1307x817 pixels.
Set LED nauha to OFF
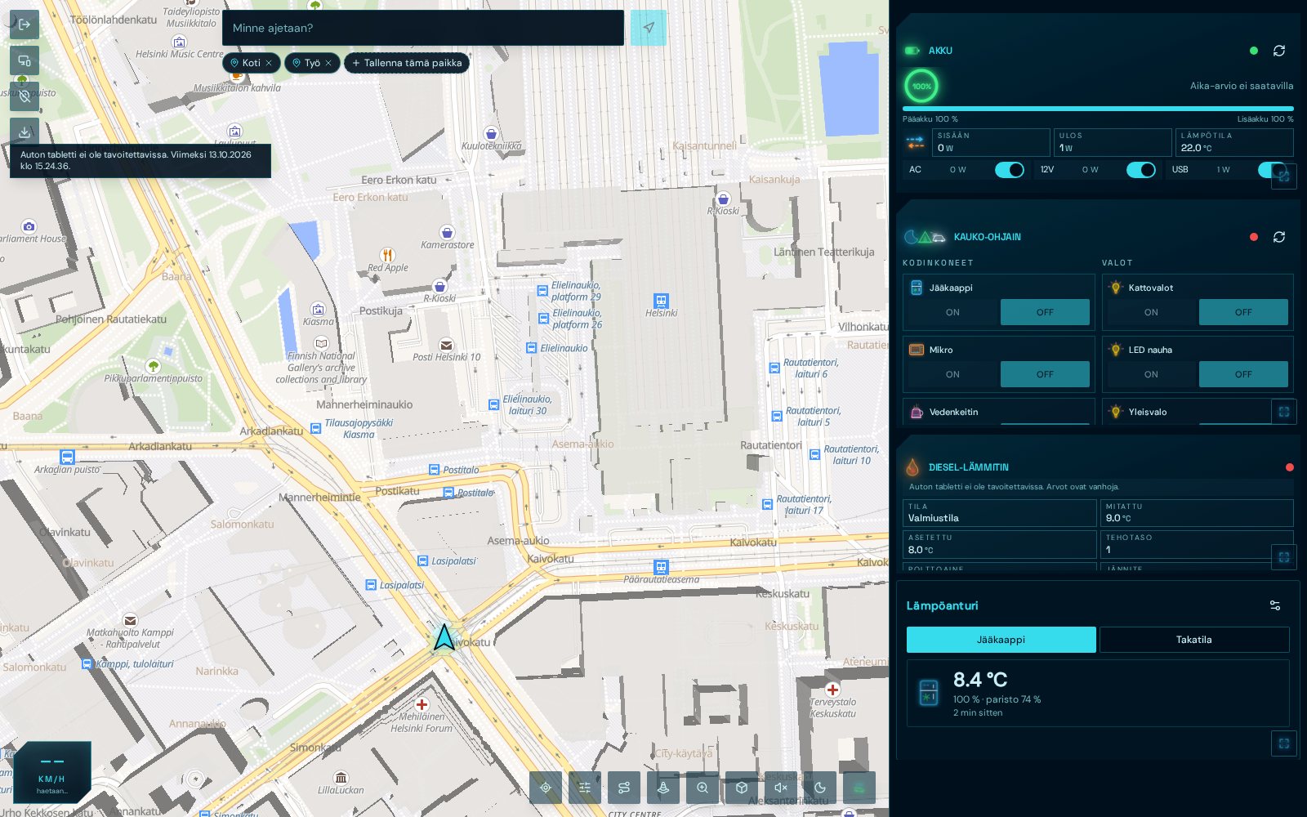pos(1243,374)
